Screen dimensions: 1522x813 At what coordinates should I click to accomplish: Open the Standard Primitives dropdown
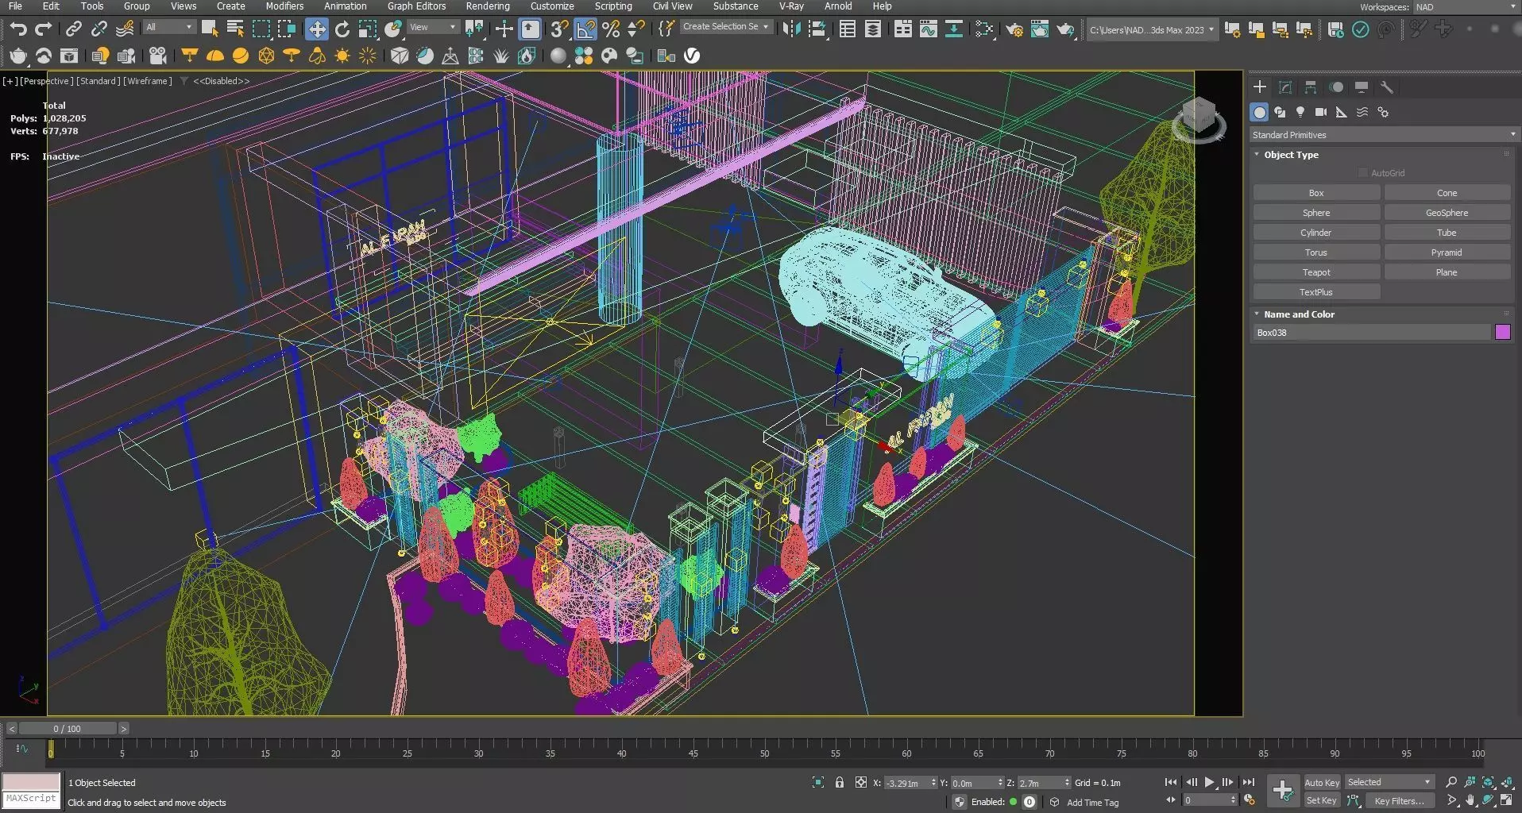1384,135
